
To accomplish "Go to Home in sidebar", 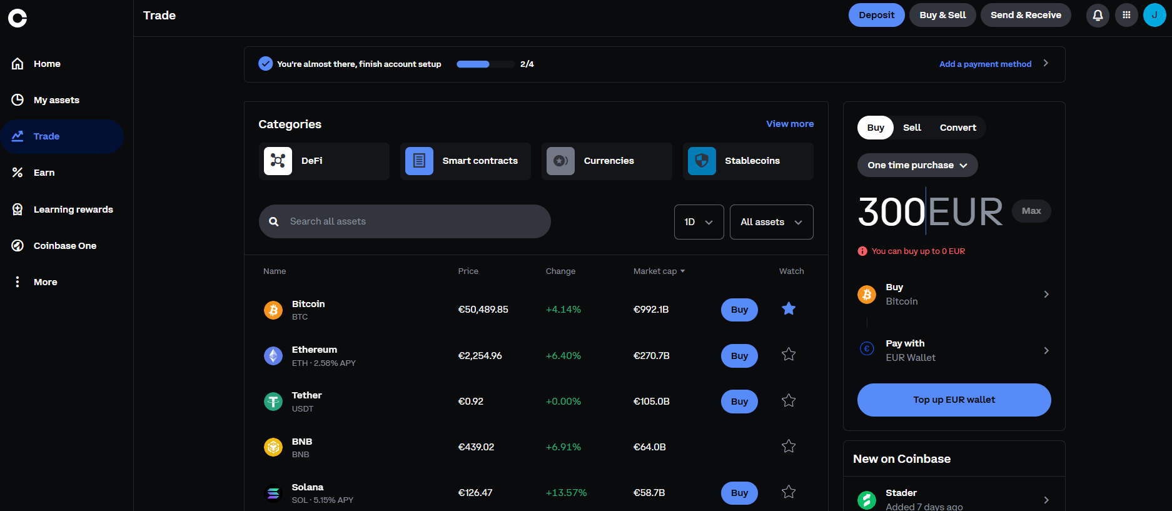I will click(x=62, y=64).
